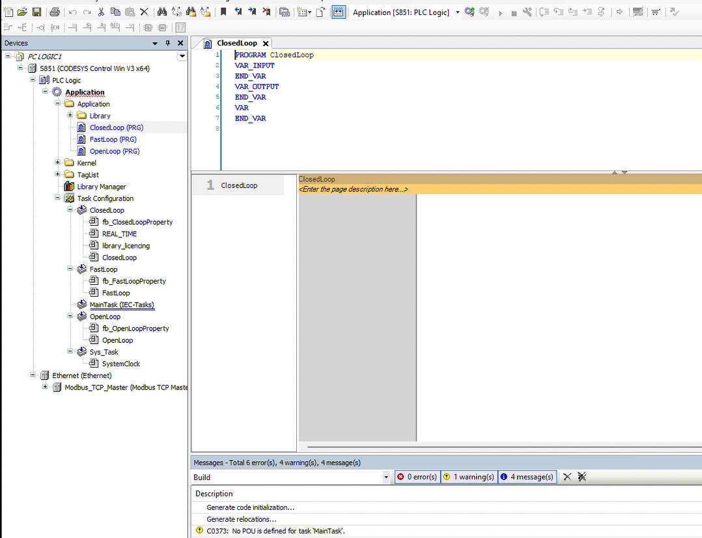Viewport: 702px width, 538px height.
Task: Select fb_ClosedLoopProperty tree item
Action: point(137,222)
